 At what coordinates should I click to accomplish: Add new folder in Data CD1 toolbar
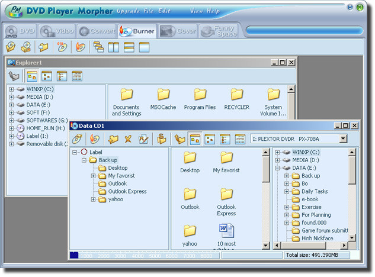(x=113, y=139)
